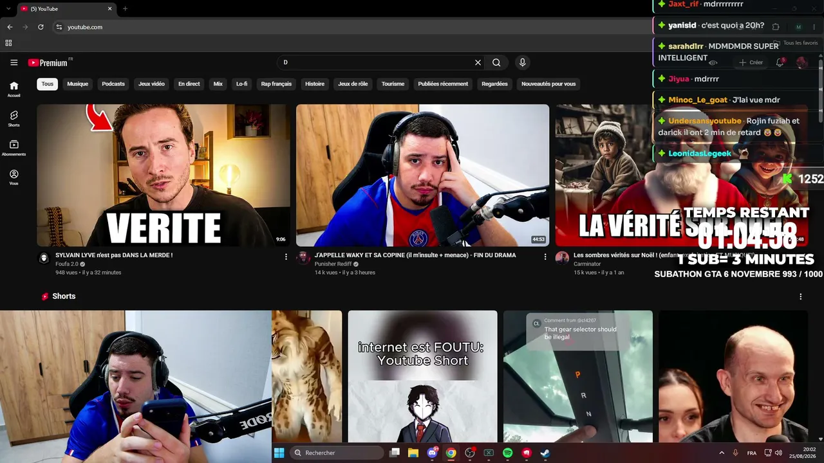This screenshot has height=463, width=824.
Task: Filter by Jeux de rôle
Action: click(x=353, y=84)
